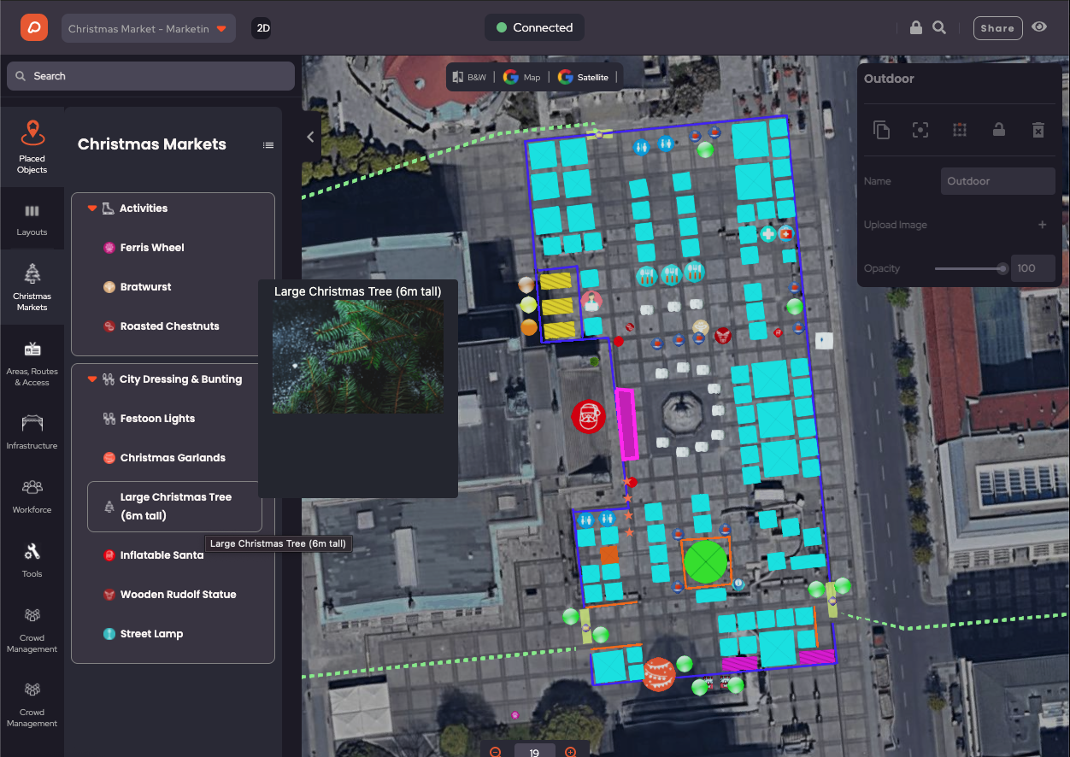Open the Placed Objects sidebar panel
The height and width of the screenshot is (757, 1070).
click(32, 147)
